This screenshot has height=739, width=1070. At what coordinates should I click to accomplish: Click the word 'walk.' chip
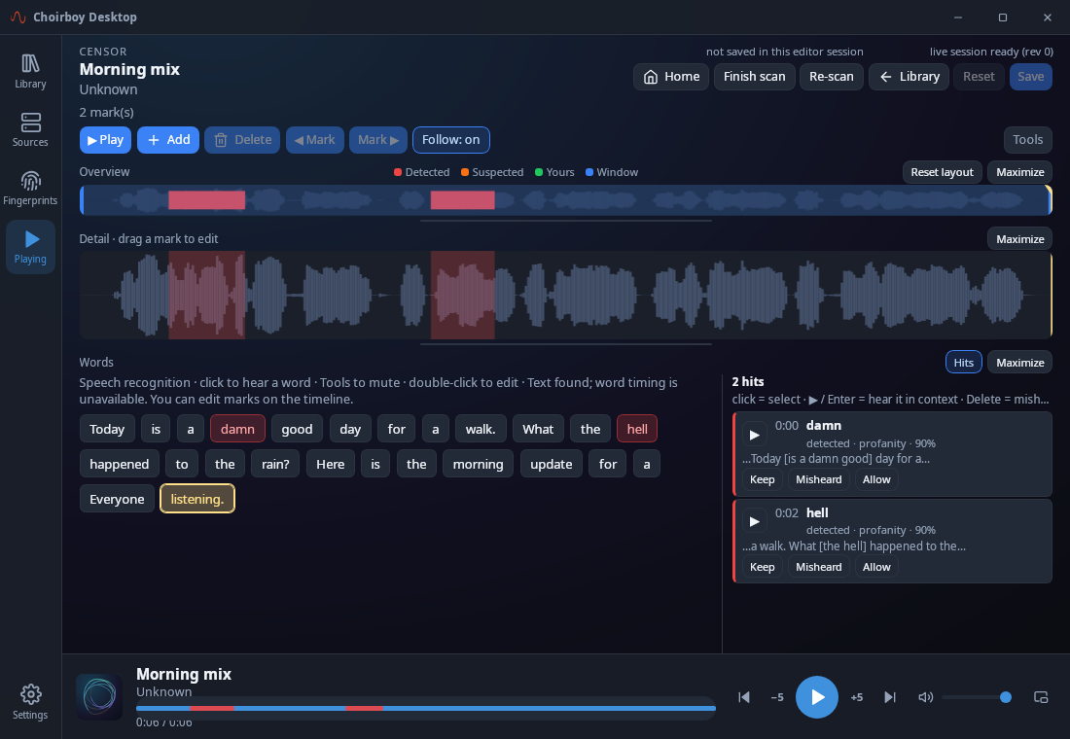pyautogui.click(x=481, y=429)
